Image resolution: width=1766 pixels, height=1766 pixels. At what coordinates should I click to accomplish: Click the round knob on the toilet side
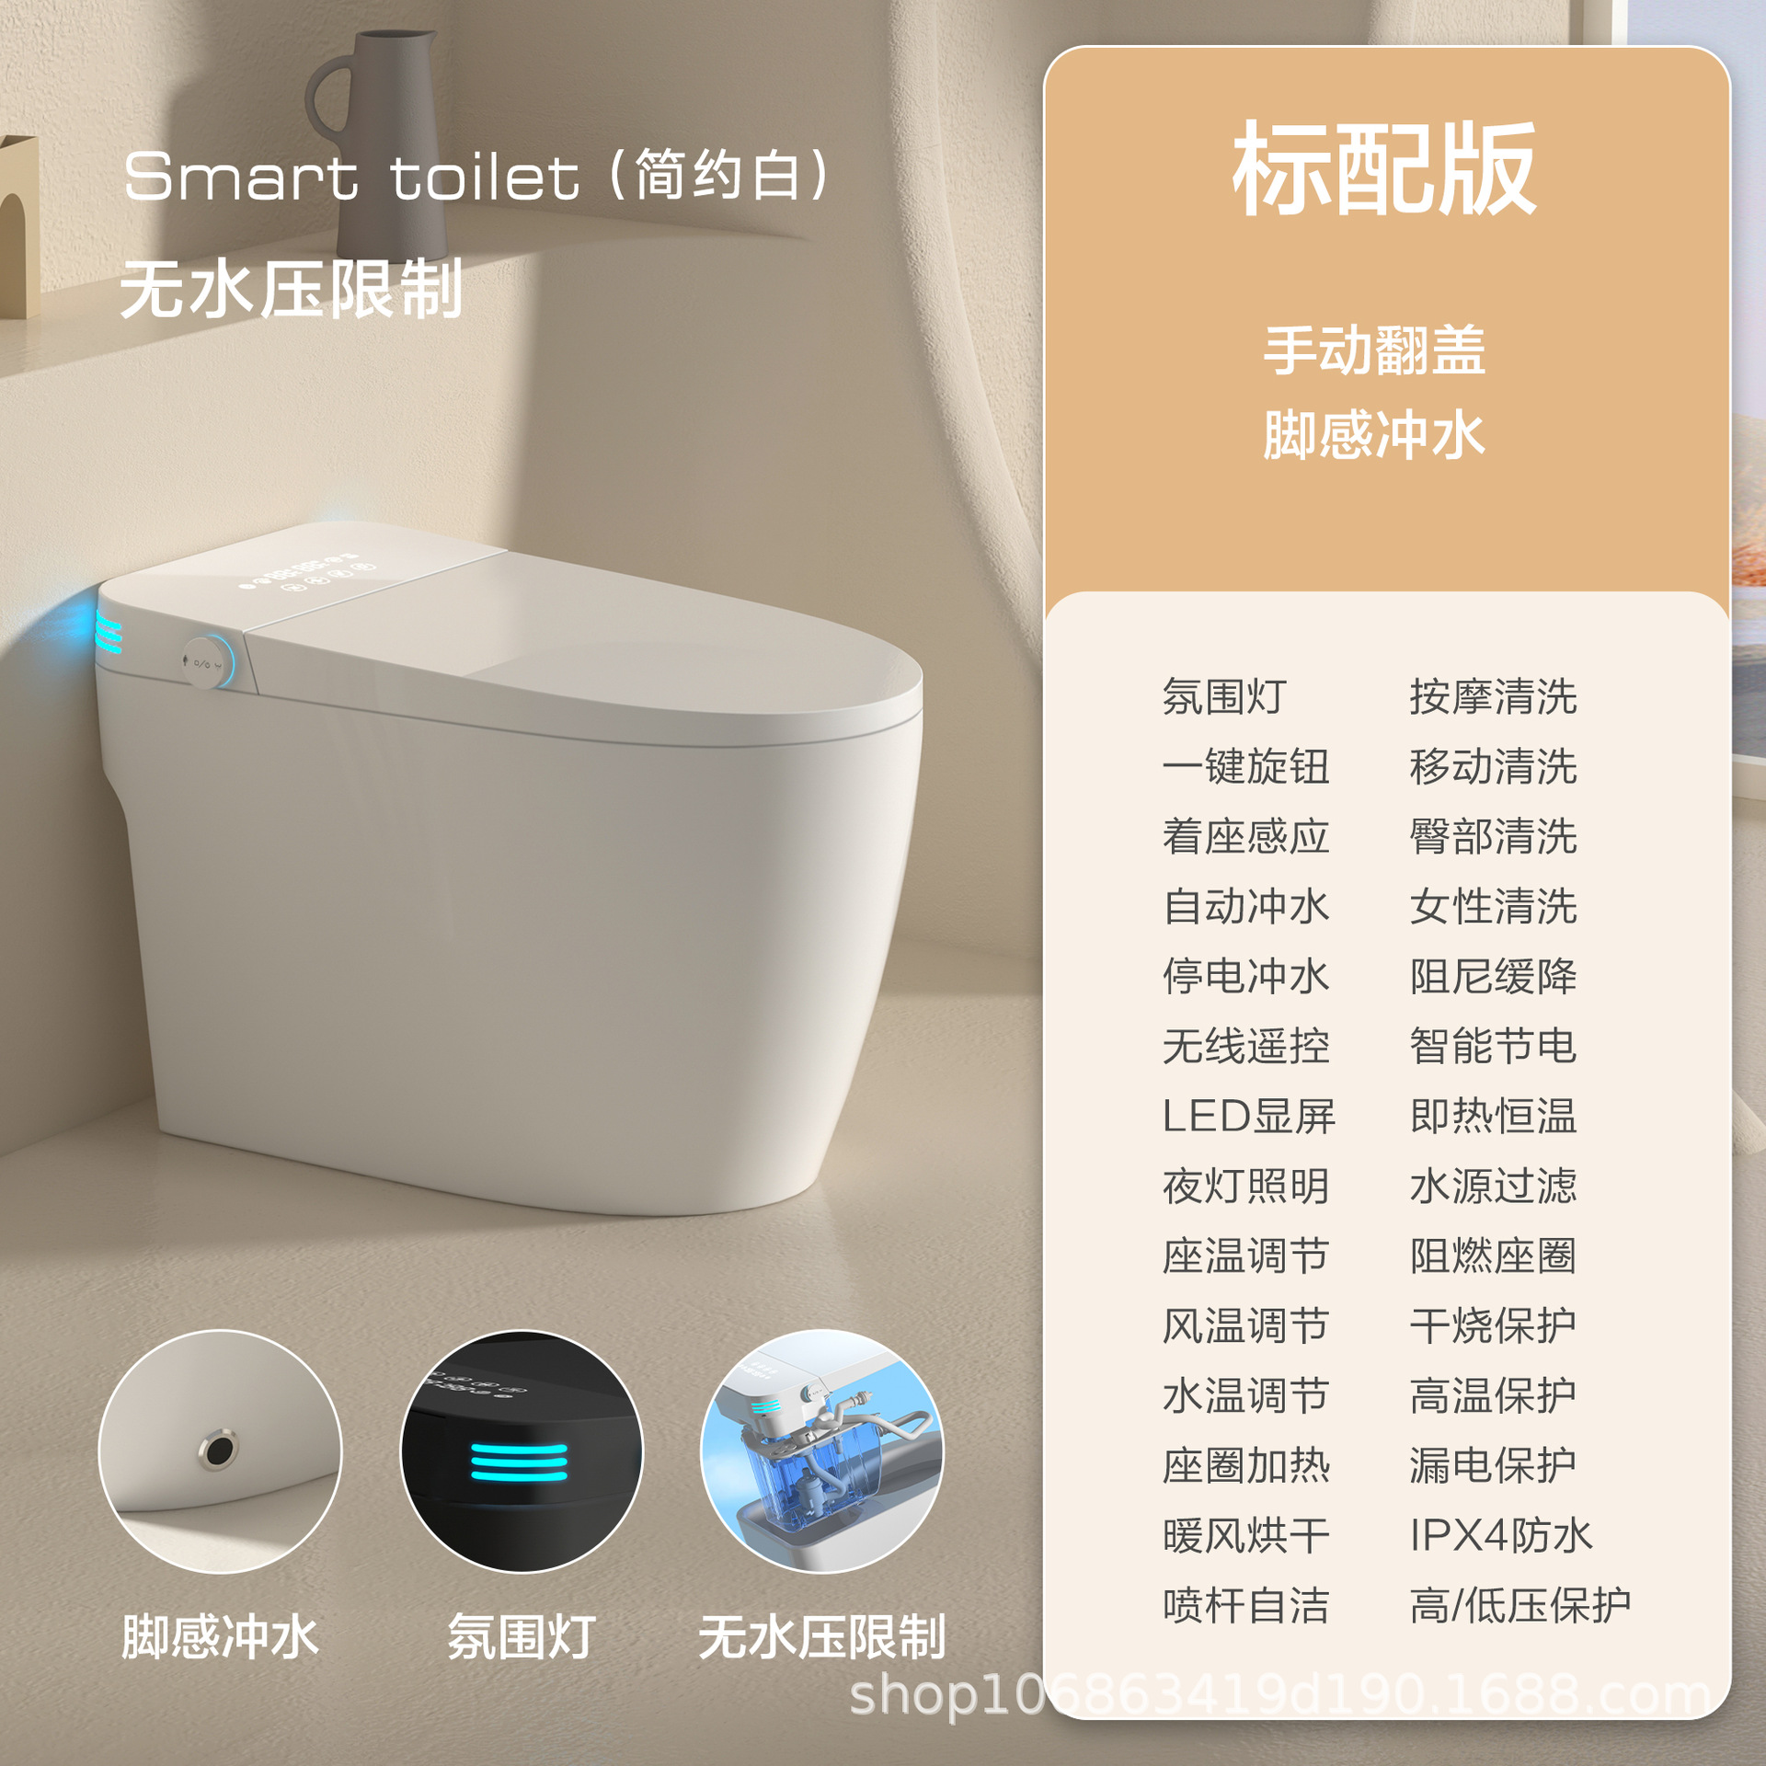(207, 662)
